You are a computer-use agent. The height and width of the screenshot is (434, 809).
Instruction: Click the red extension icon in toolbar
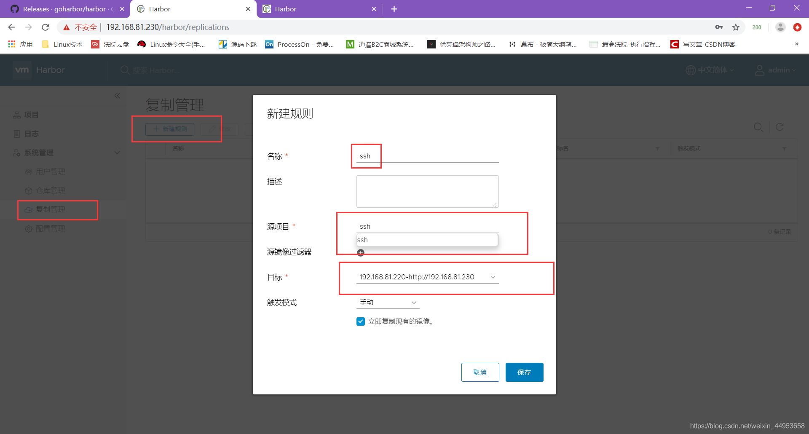tap(797, 27)
